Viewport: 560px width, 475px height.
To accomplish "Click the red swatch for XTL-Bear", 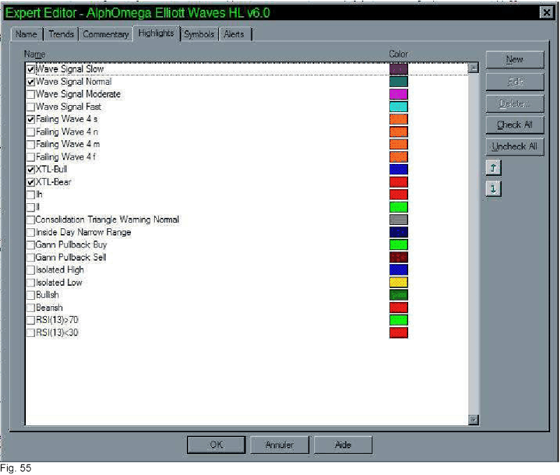I will 398,182.
